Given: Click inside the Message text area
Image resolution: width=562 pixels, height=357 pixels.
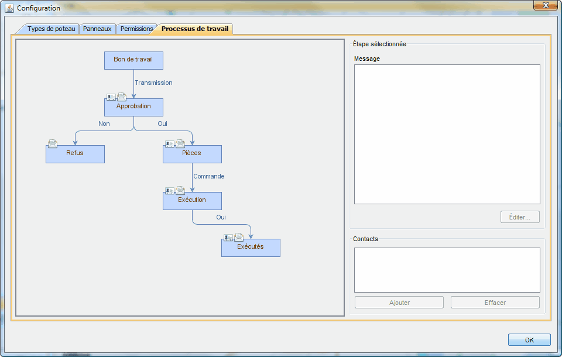Looking at the screenshot, I should 447,134.
